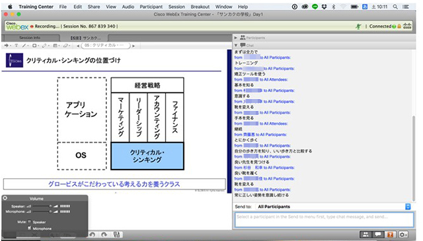
Task: Click the speaker maximum volume icon
Action: [56, 206]
